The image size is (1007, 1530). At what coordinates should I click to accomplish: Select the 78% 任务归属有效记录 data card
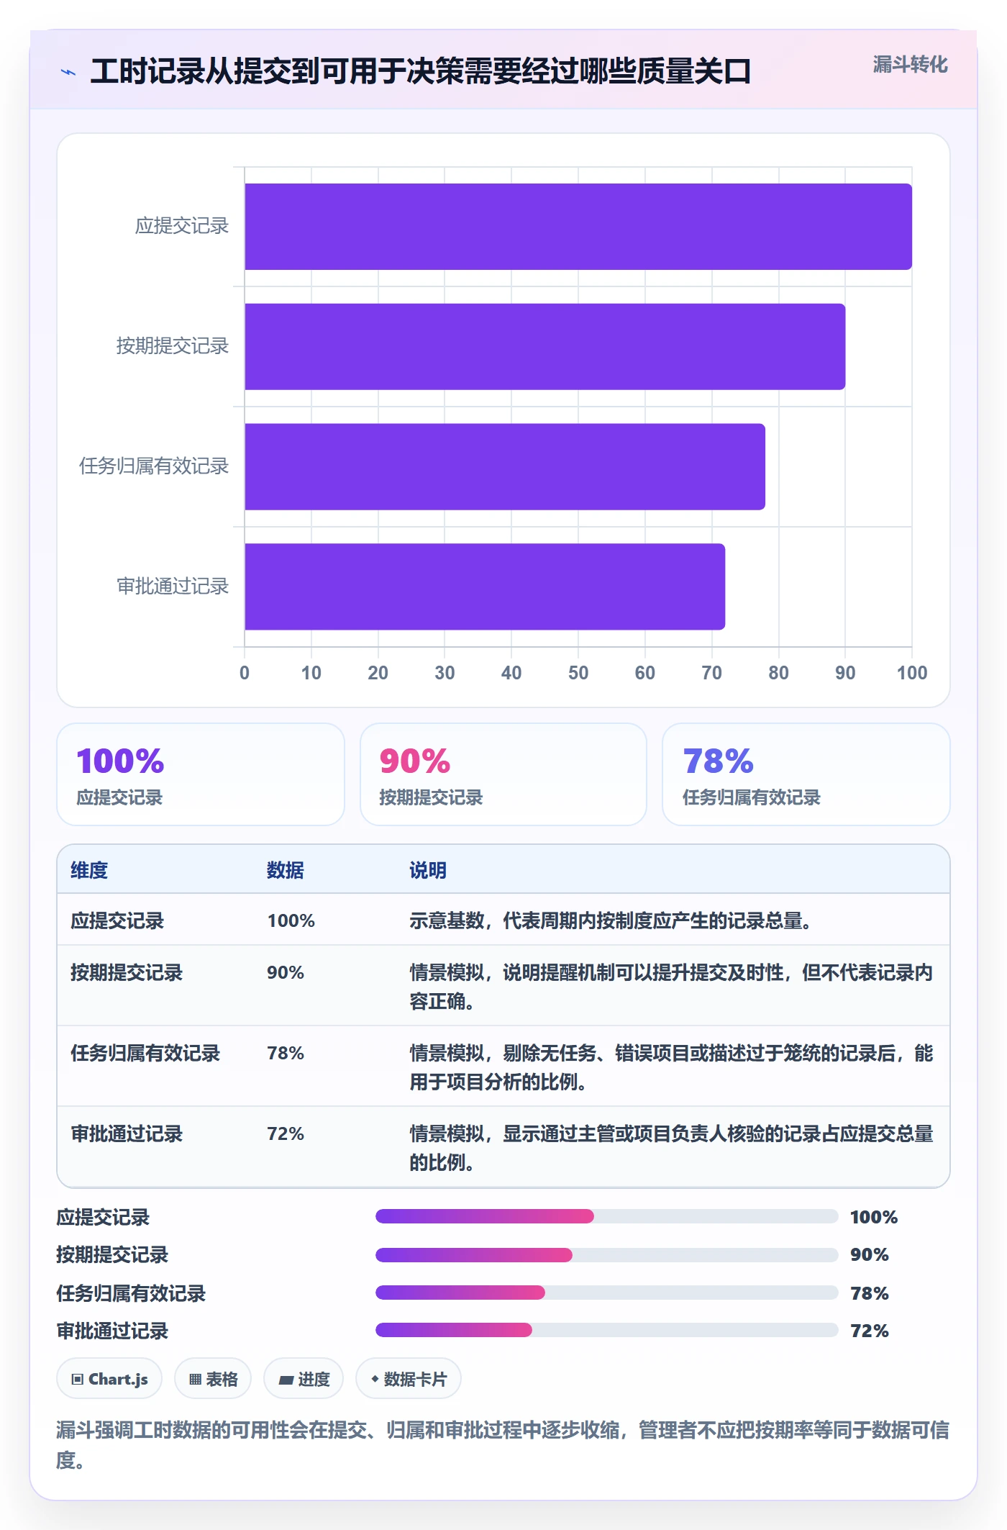coord(806,774)
